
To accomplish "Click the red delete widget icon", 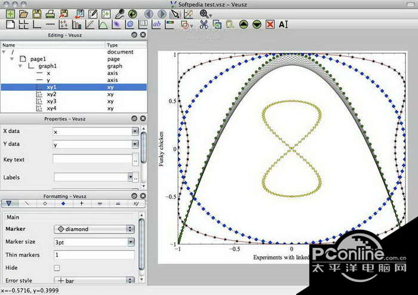I will (270, 24).
